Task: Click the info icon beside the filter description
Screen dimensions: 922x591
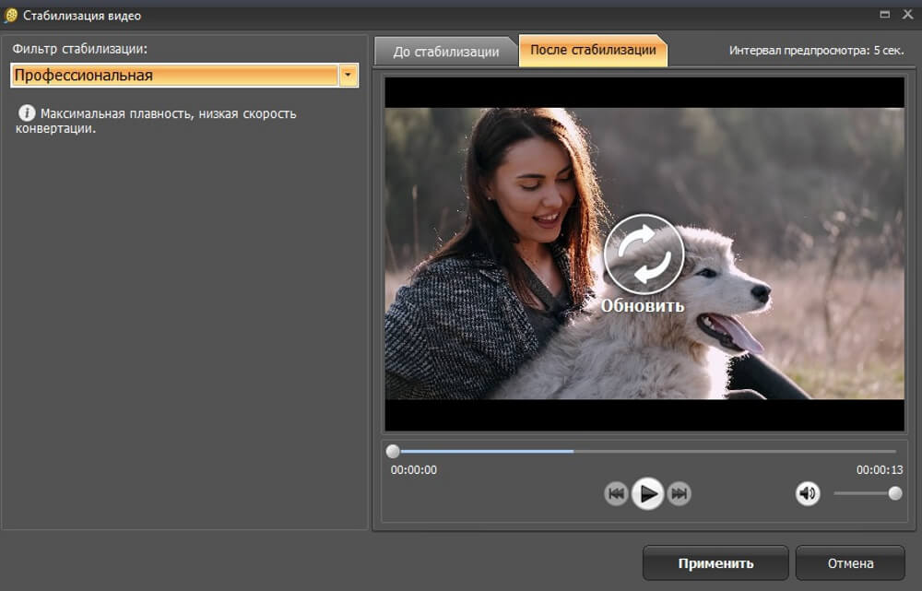Action: pos(27,112)
